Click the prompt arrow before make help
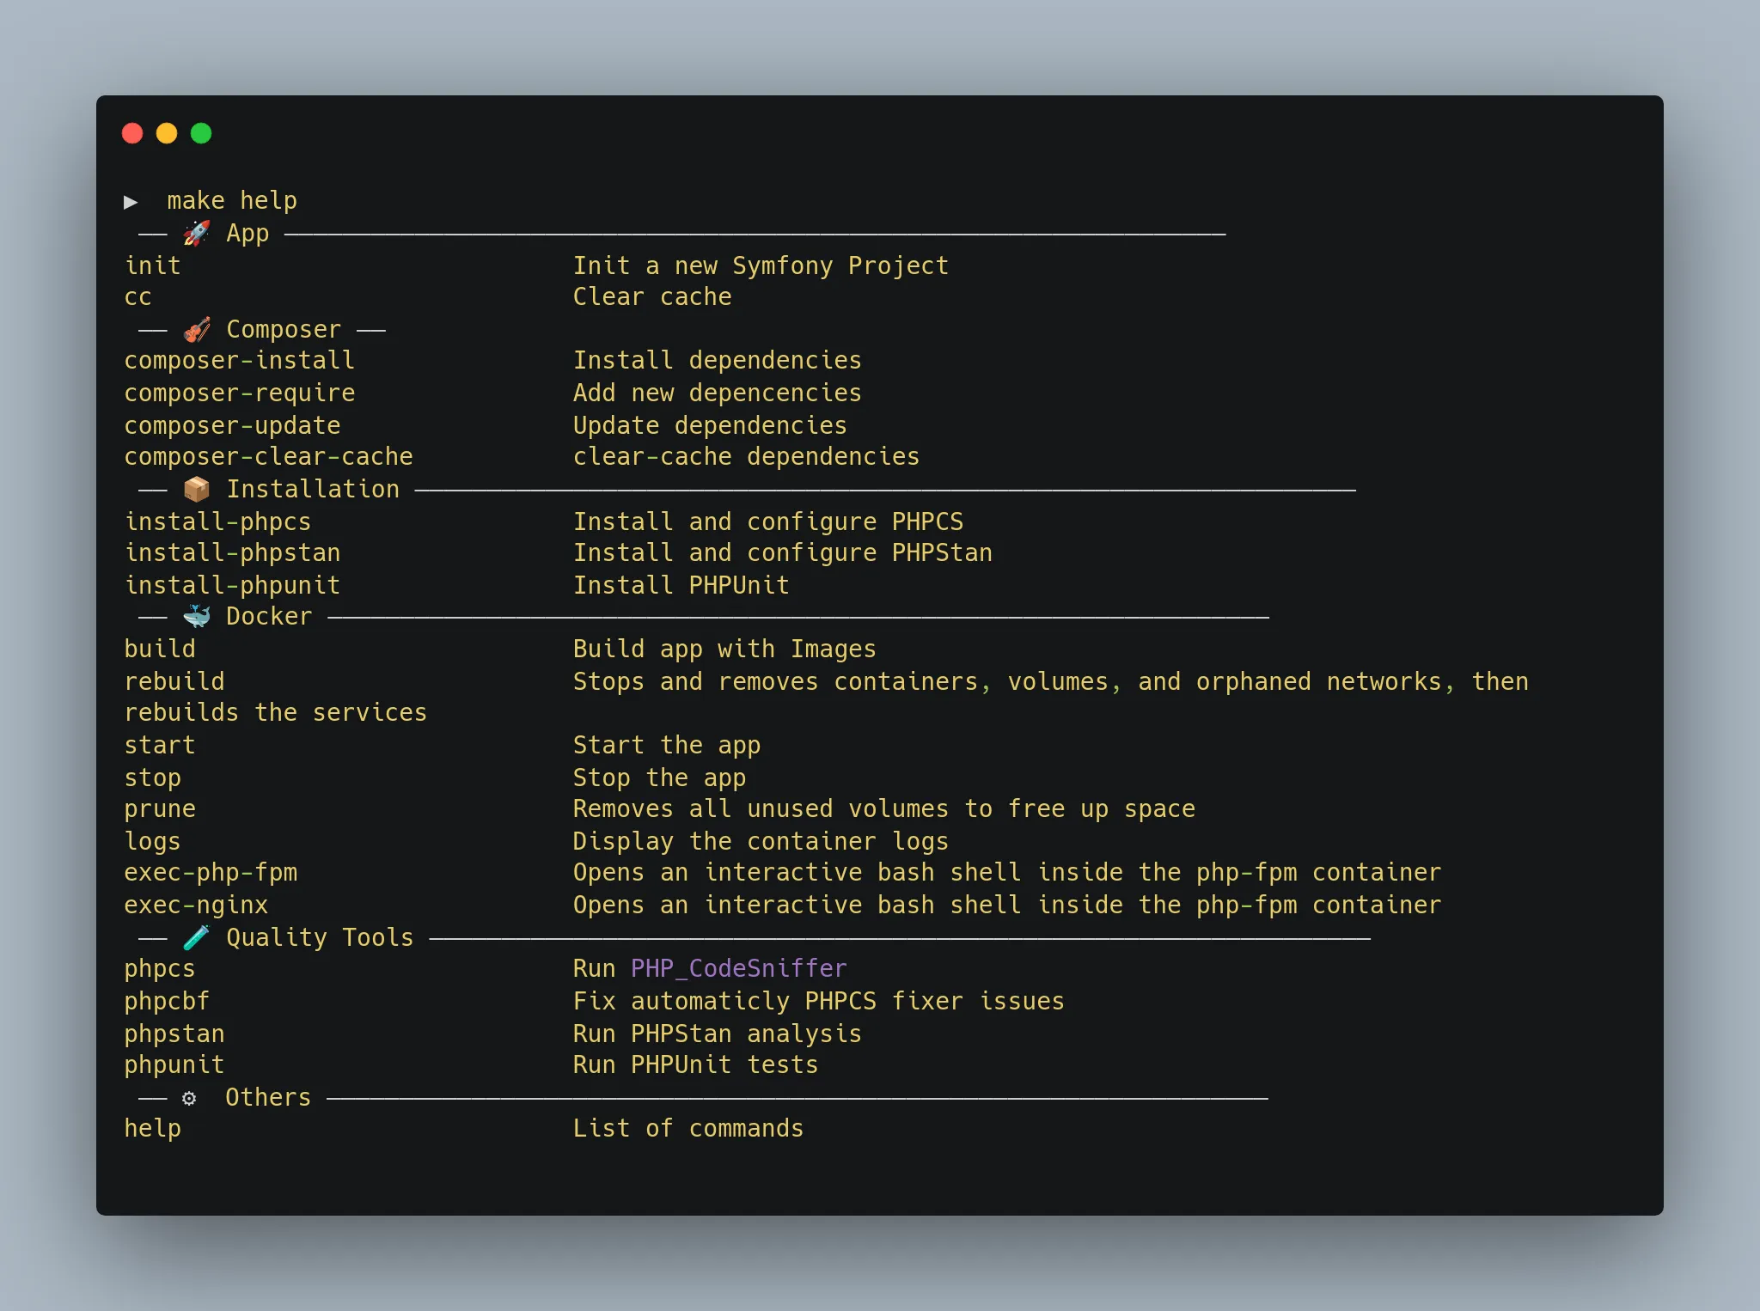The width and height of the screenshot is (1760, 1311). pos(131,202)
